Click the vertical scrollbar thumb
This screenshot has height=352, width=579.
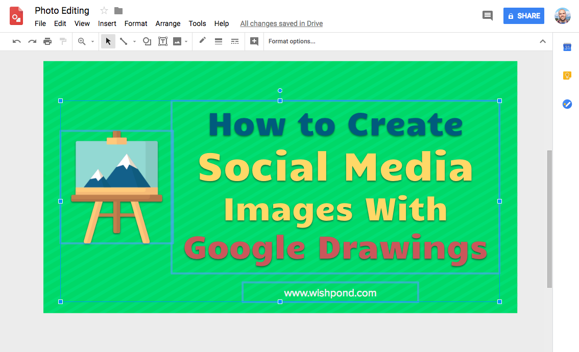pyautogui.click(x=549, y=219)
